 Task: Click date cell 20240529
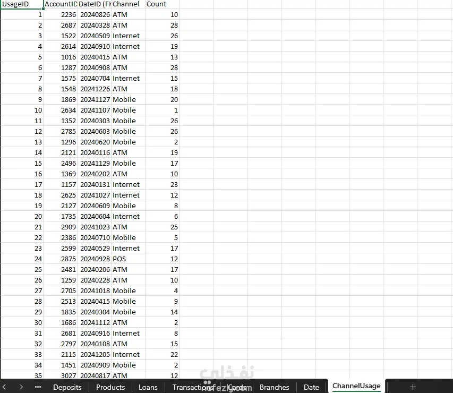[x=94, y=248]
